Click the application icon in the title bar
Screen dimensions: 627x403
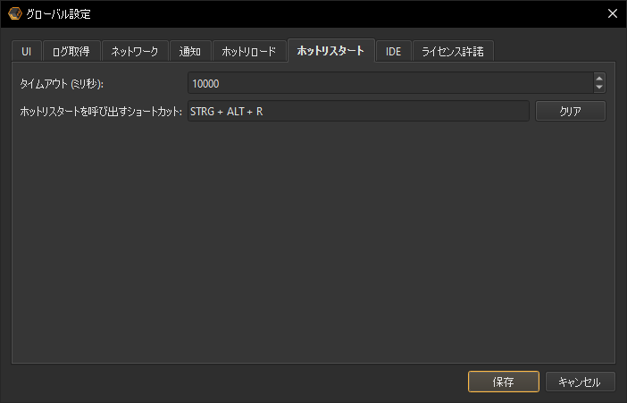coord(15,13)
